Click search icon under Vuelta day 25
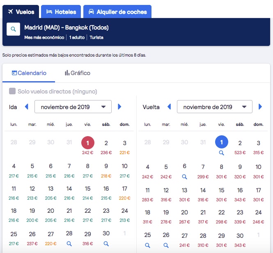The image size is (273, 253). 147,245
